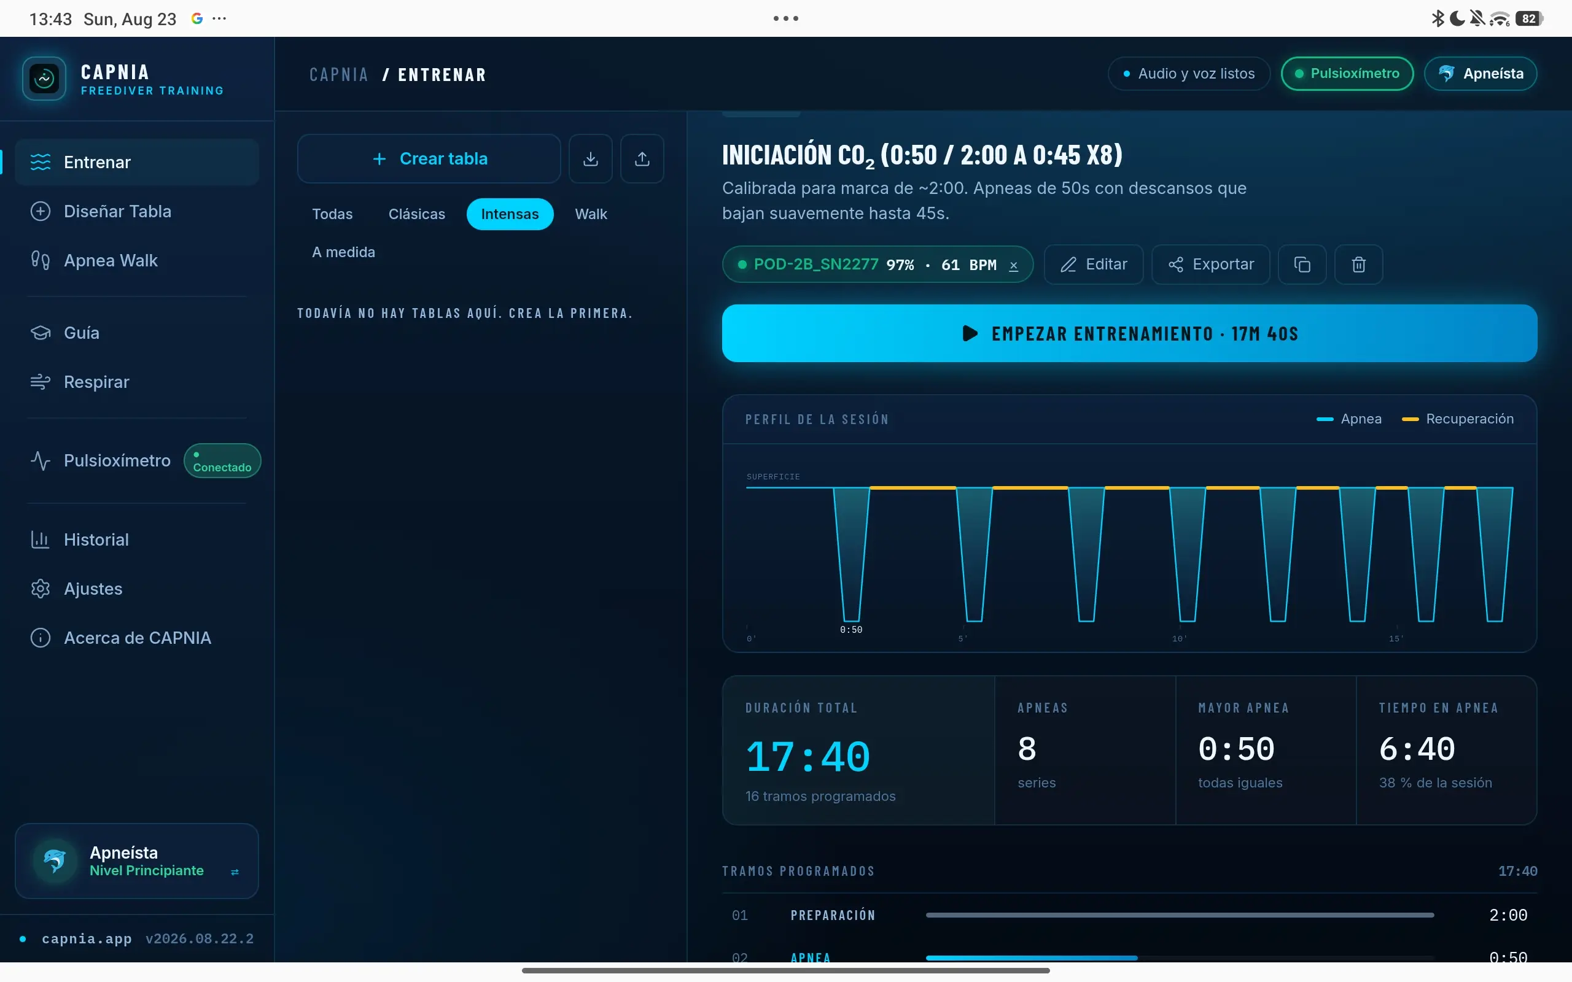Switch profile with the swap arrows icon
Viewport: 1572px width, 982px height.
(x=235, y=872)
